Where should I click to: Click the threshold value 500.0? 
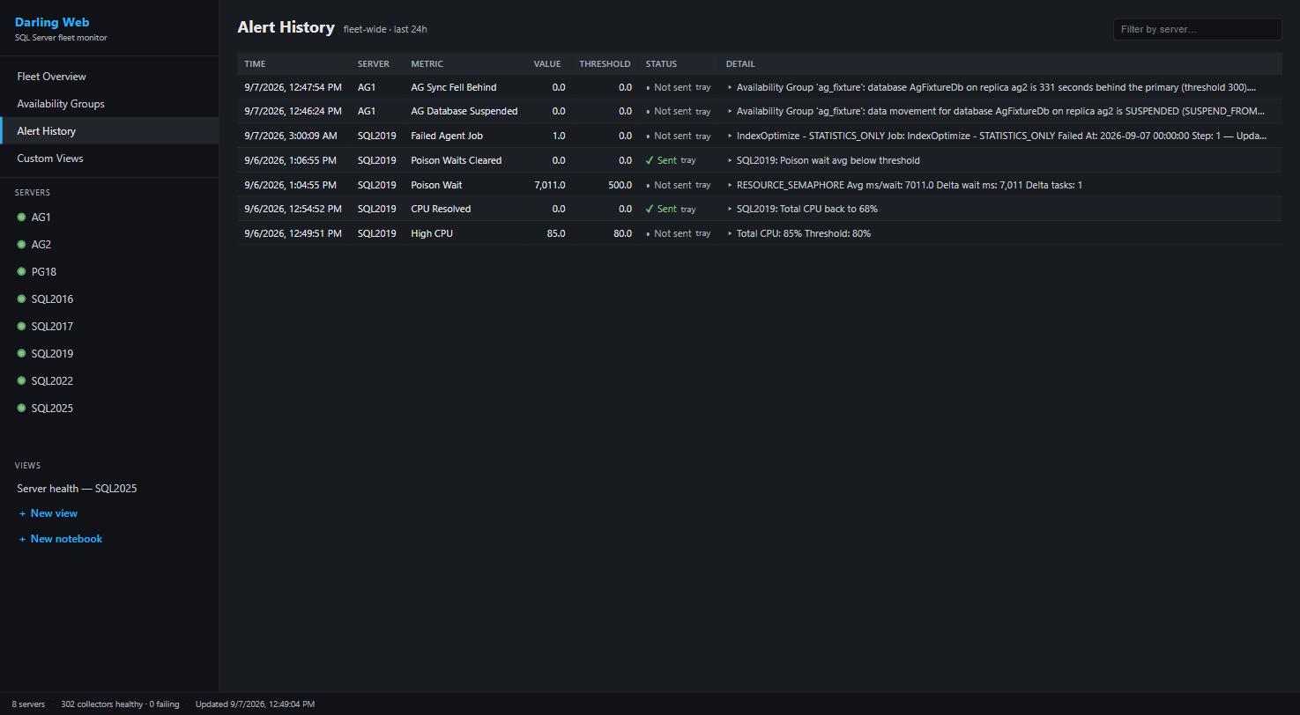pyautogui.click(x=620, y=185)
